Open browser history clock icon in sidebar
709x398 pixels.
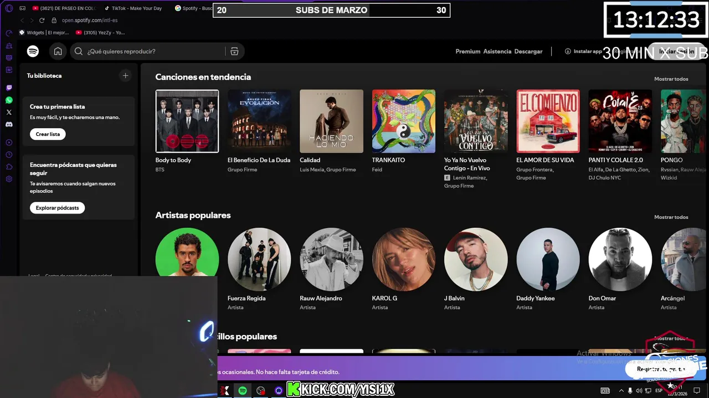9,155
